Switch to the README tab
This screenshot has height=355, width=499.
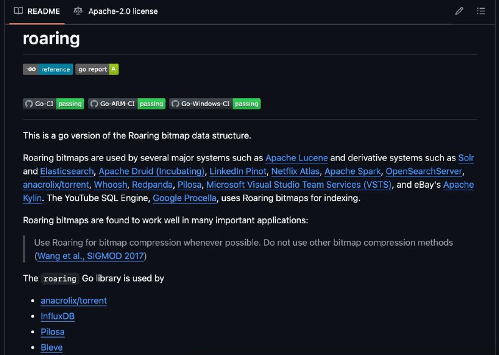click(x=37, y=11)
